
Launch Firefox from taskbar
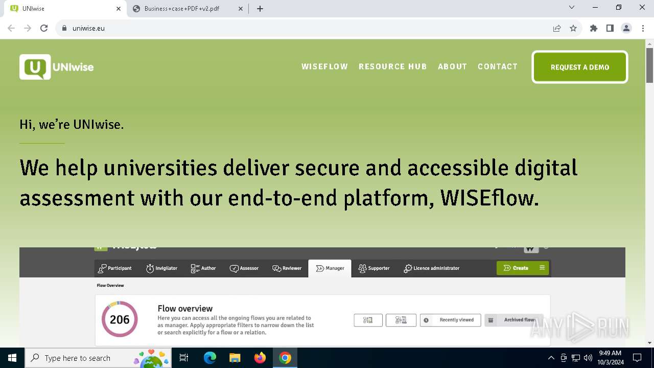pyautogui.click(x=260, y=358)
